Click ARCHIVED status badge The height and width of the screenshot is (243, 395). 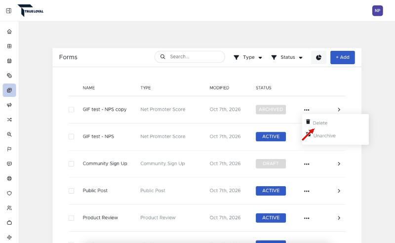271,110
